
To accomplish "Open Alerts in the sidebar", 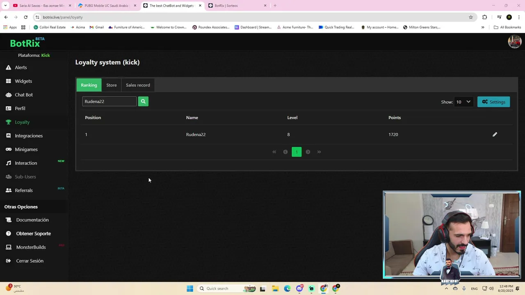I will click(x=21, y=68).
